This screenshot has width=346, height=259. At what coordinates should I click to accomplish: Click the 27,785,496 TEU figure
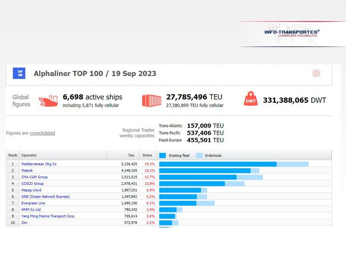click(x=194, y=97)
